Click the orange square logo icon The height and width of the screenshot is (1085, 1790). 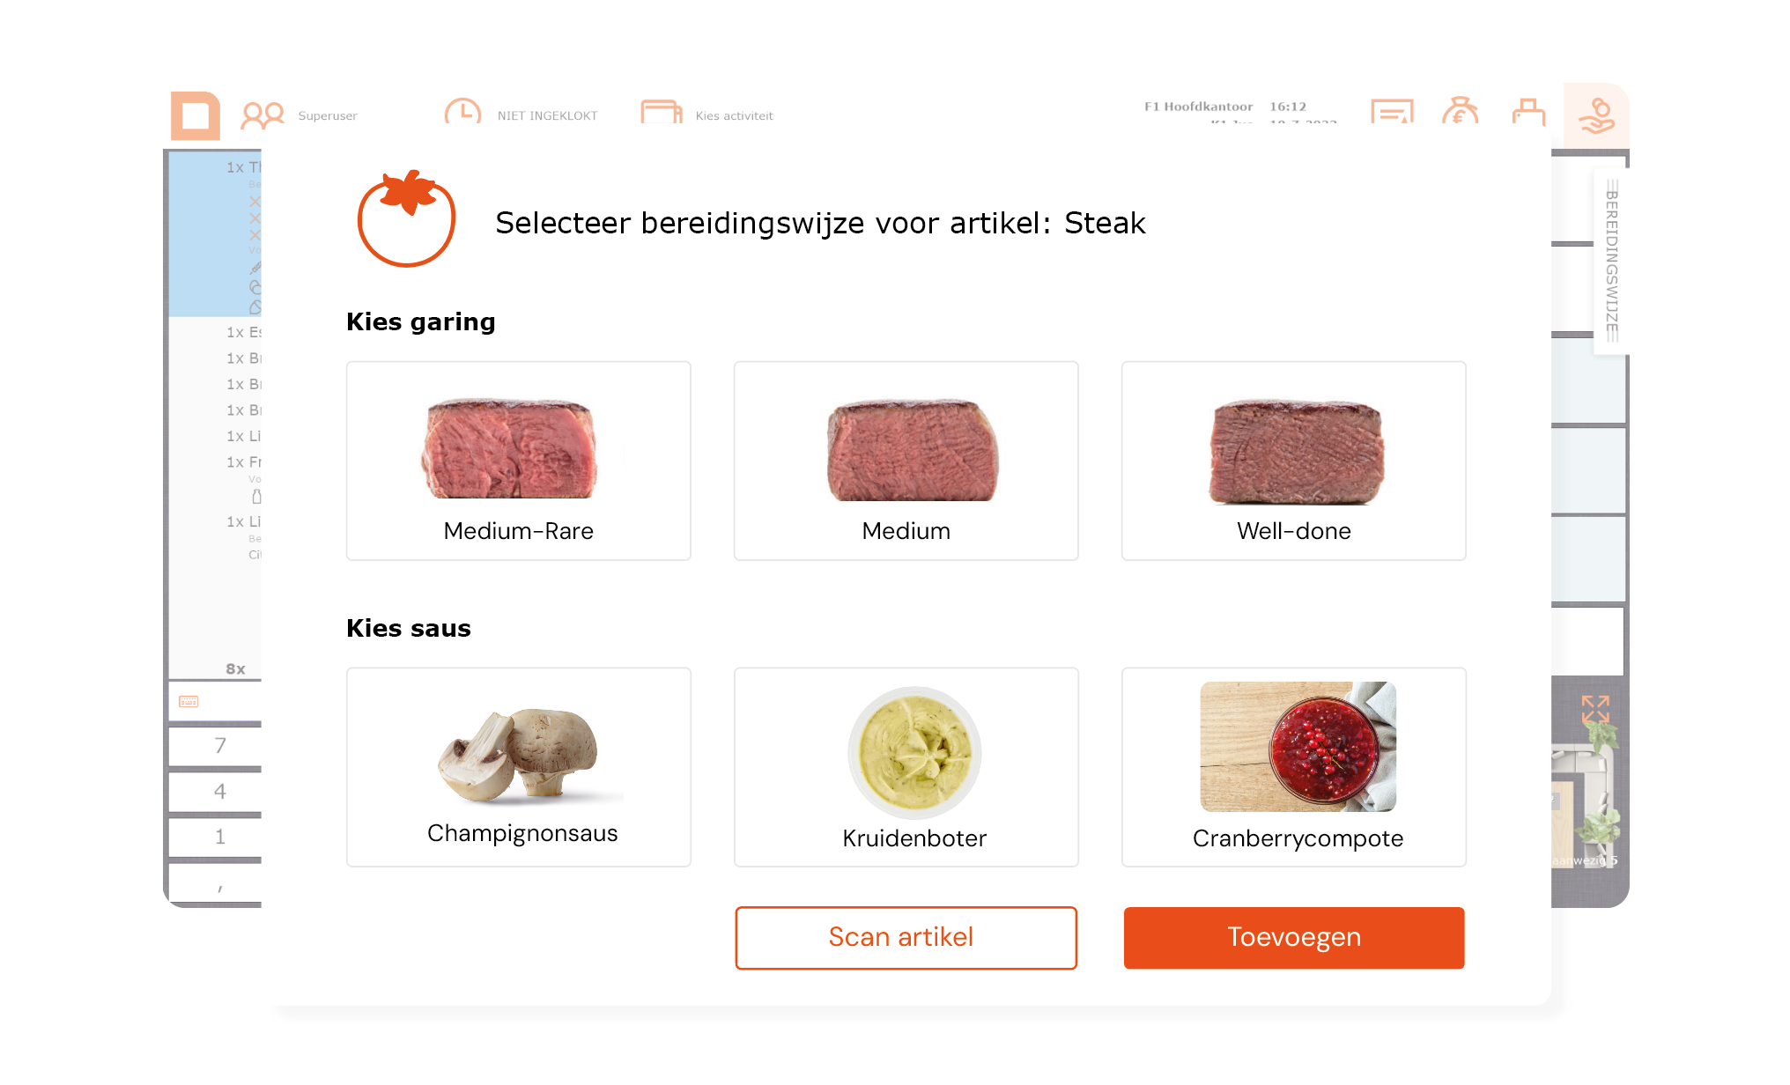click(x=196, y=115)
